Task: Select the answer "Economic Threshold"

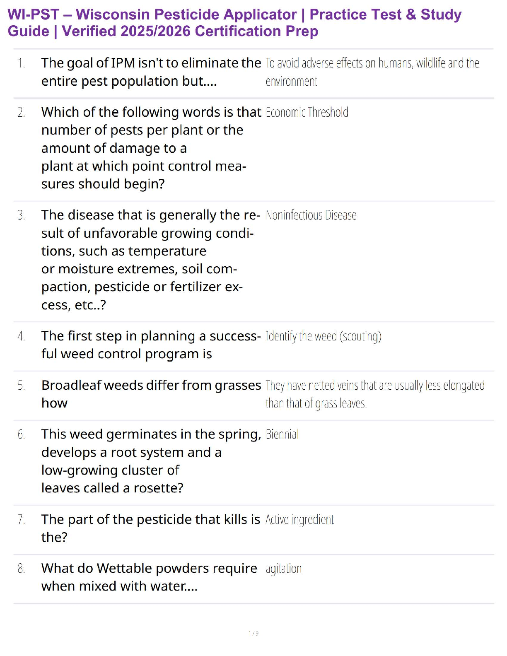Action: click(x=307, y=113)
